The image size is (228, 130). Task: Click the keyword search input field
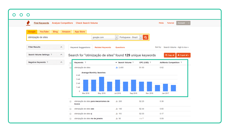[59, 37]
